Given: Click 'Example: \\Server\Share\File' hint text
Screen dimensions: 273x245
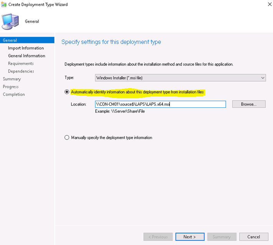Looking at the screenshot, I should [x=120, y=111].
